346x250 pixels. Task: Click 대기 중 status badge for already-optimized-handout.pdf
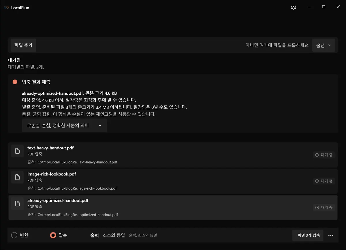coord(324,207)
